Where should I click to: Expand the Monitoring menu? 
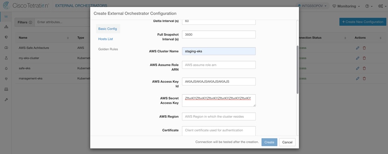tap(346, 6)
